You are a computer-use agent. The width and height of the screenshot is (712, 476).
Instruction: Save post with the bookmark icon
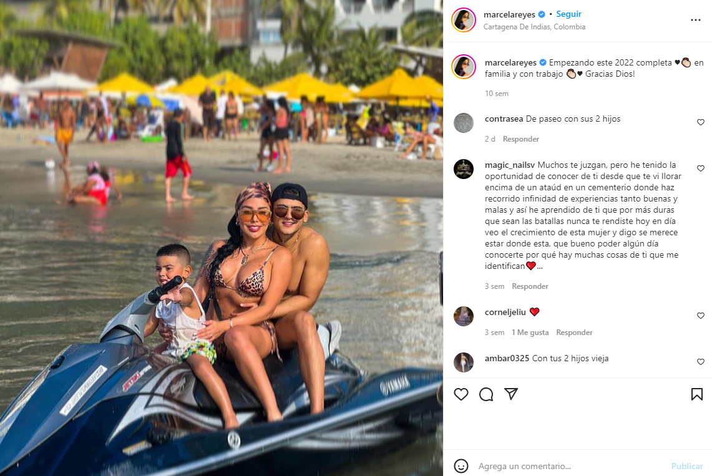[696, 394]
